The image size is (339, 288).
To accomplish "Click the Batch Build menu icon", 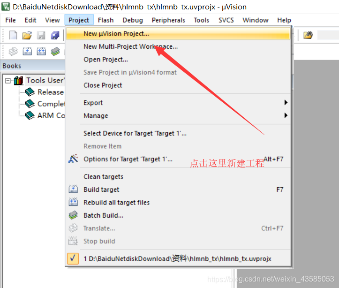I will tap(73, 215).
